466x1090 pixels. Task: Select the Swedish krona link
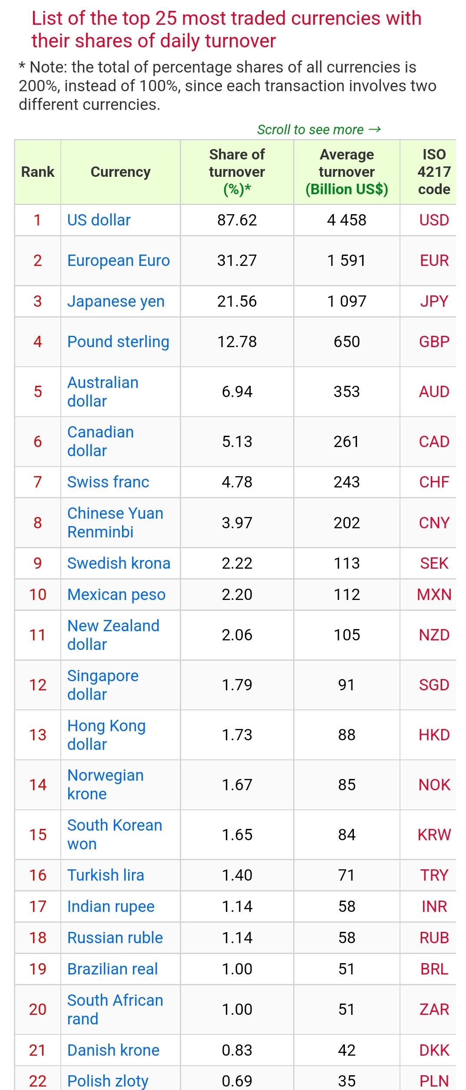tap(119, 563)
